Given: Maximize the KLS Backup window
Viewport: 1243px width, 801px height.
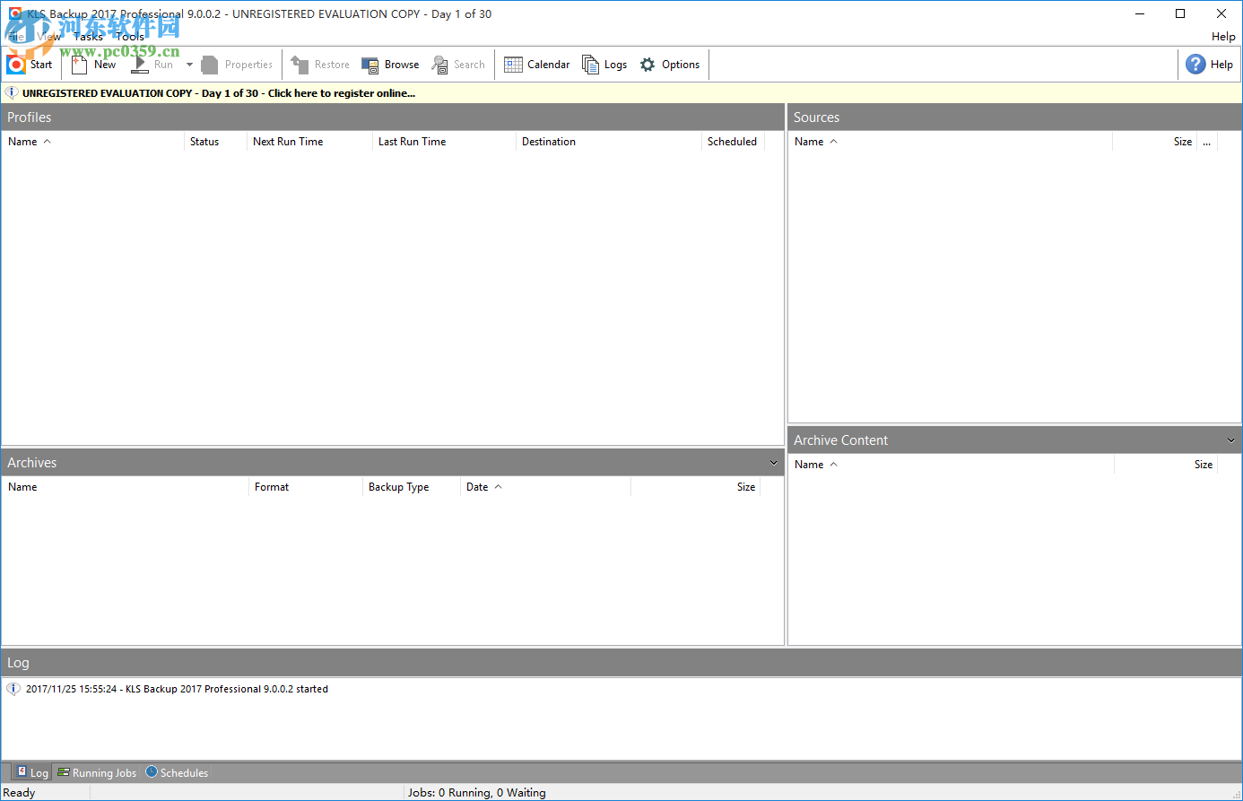Looking at the screenshot, I should [x=1180, y=13].
